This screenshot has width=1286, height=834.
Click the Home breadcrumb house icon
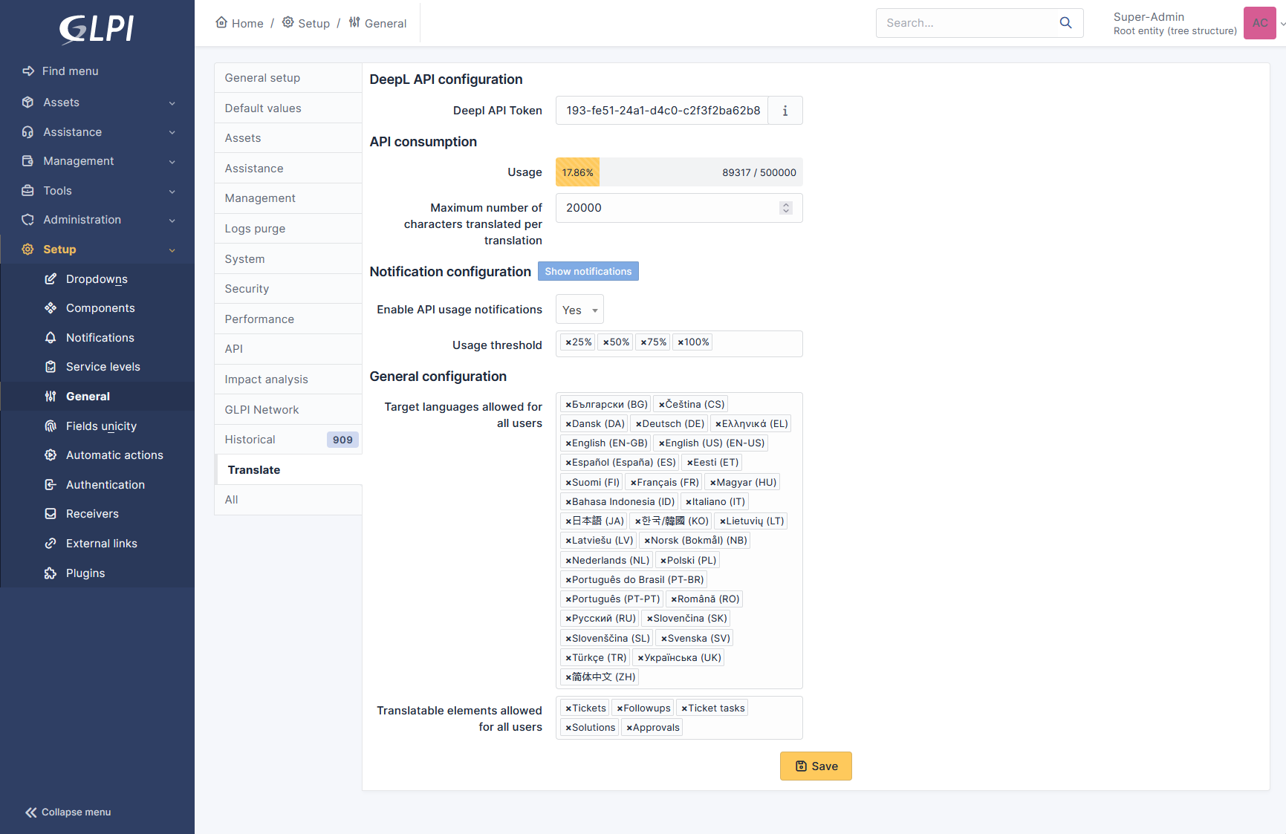[221, 22]
